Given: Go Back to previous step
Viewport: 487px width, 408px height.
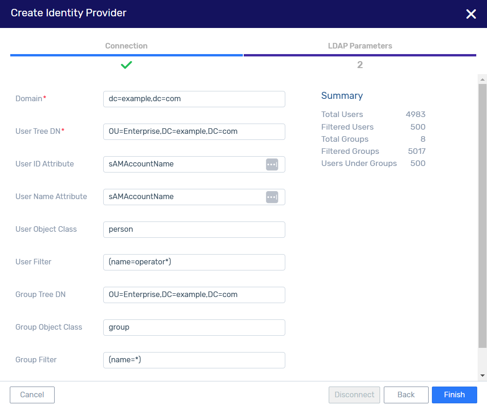Looking at the screenshot, I should click(x=406, y=394).
